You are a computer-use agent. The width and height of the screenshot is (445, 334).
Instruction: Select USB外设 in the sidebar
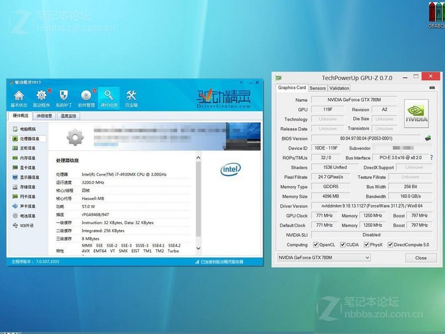point(23,225)
